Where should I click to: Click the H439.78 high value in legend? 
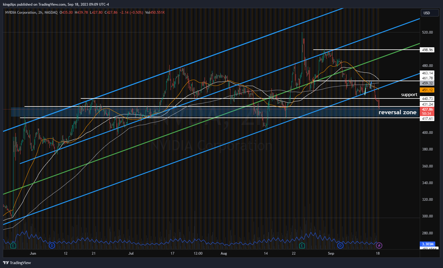point(81,12)
